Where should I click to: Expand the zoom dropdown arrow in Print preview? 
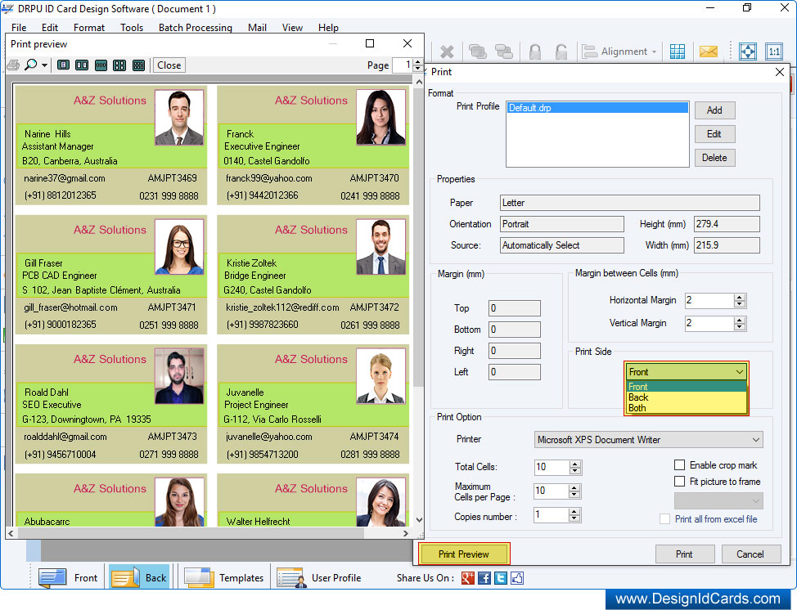tap(45, 65)
